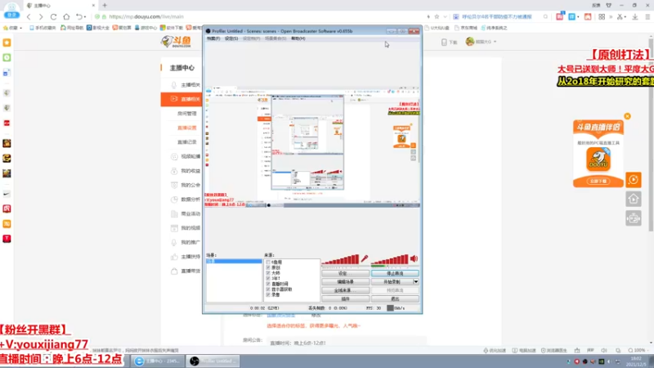Select 直播设置 in Douyu sidebar

(186, 128)
